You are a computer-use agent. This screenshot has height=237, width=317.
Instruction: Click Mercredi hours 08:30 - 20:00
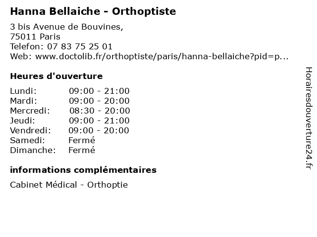[99, 111]
